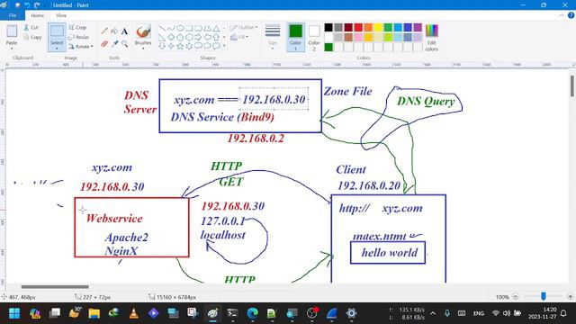Click the vertical scrollbar thumb
Viewport: 576px width, 324px height.
click(572, 86)
